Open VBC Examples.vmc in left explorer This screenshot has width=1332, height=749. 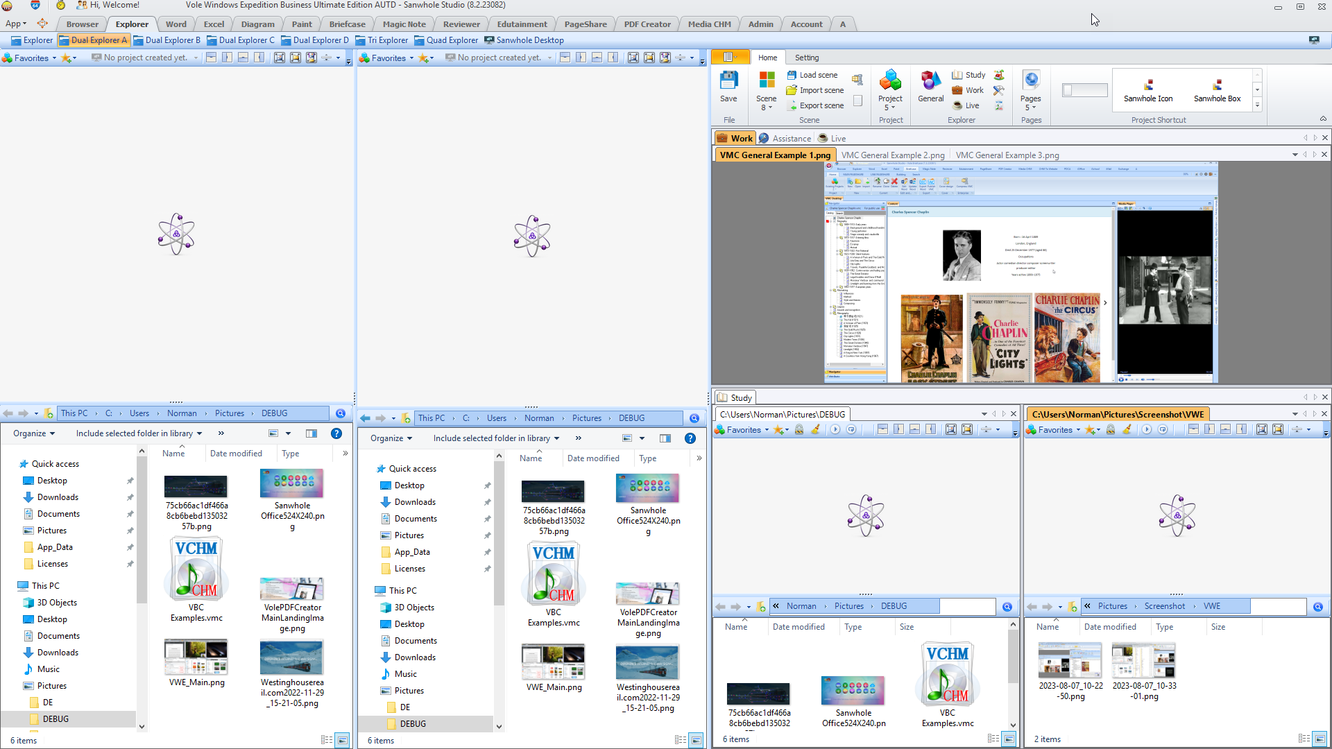point(196,580)
